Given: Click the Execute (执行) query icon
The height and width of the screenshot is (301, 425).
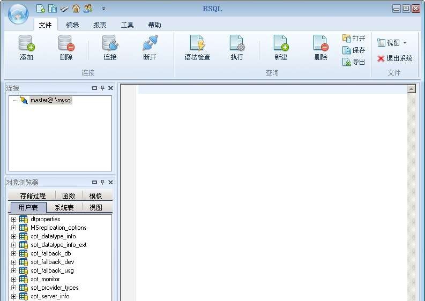Looking at the screenshot, I should 237,43.
